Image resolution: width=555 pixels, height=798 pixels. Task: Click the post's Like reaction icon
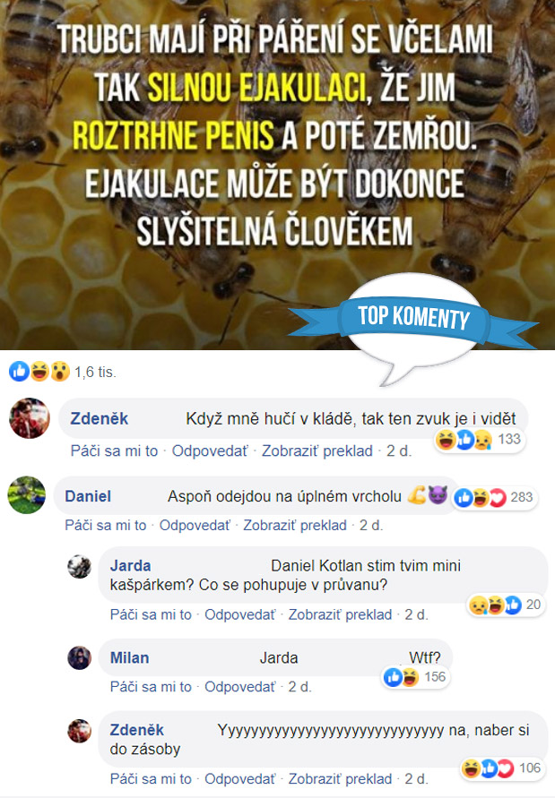click(x=19, y=372)
